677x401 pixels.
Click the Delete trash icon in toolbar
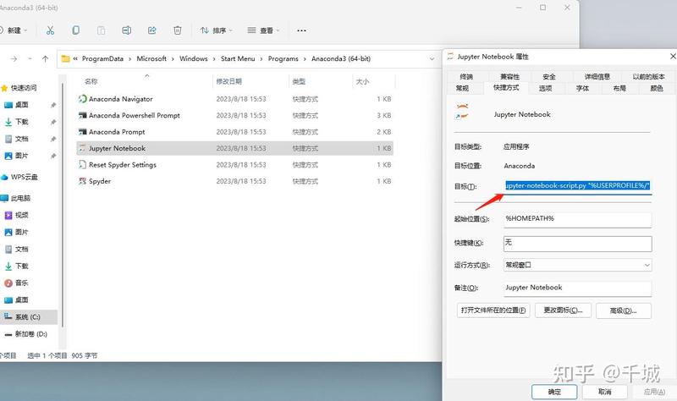(x=178, y=30)
